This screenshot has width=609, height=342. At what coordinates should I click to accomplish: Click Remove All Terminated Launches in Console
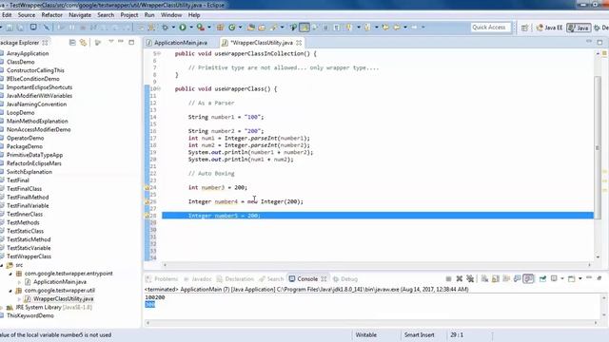point(470,278)
